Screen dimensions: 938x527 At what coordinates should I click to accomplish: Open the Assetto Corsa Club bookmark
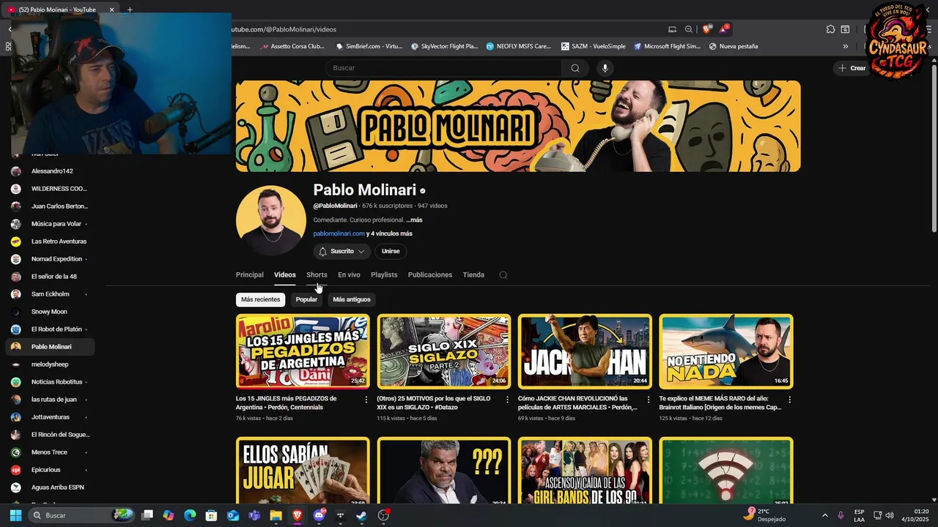click(292, 46)
